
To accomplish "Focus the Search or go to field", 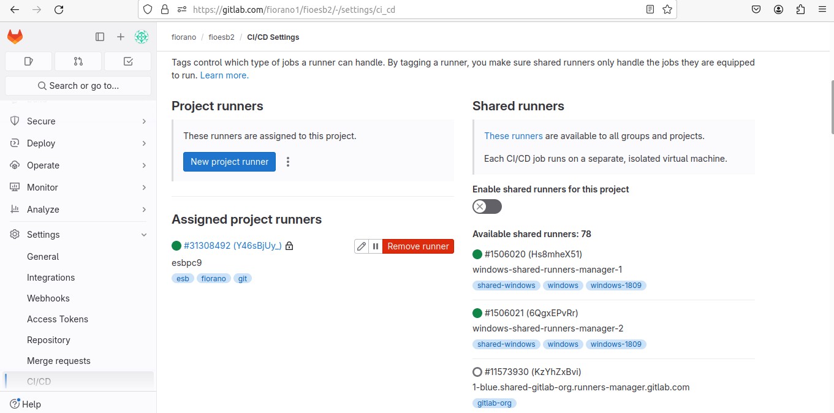I will (x=78, y=86).
